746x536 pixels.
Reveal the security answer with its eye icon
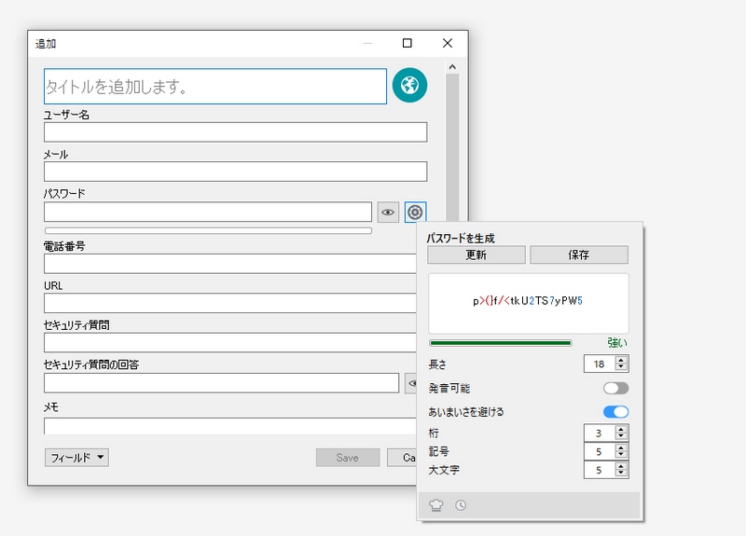[411, 383]
